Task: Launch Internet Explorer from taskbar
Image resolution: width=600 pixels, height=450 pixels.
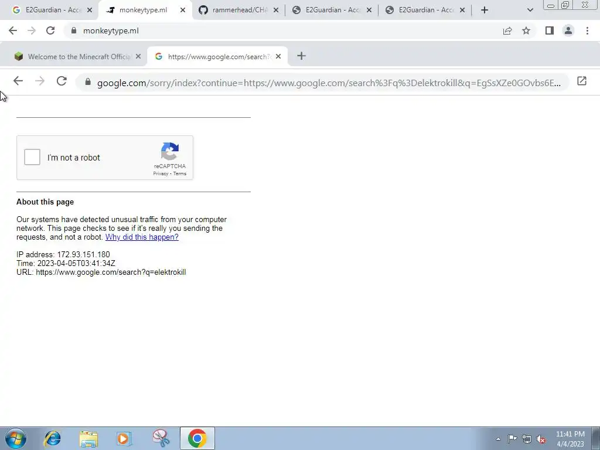Action: [x=52, y=438]
